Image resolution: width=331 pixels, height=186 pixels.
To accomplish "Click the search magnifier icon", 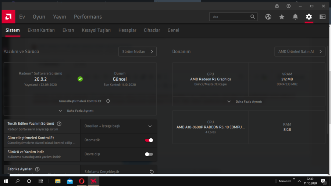I will (252, 17).
